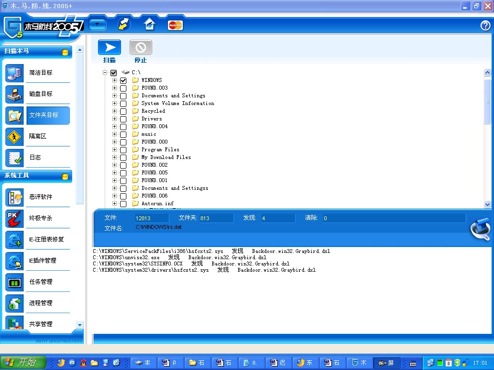
Task: Expand the Documents and Settings node
Action: pyautogui.click(x=114, y=96)
